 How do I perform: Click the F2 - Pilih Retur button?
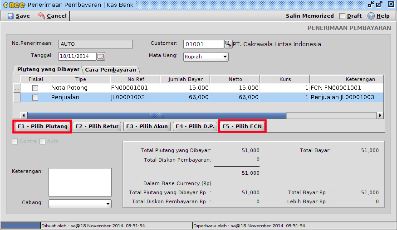click(97, 126)
